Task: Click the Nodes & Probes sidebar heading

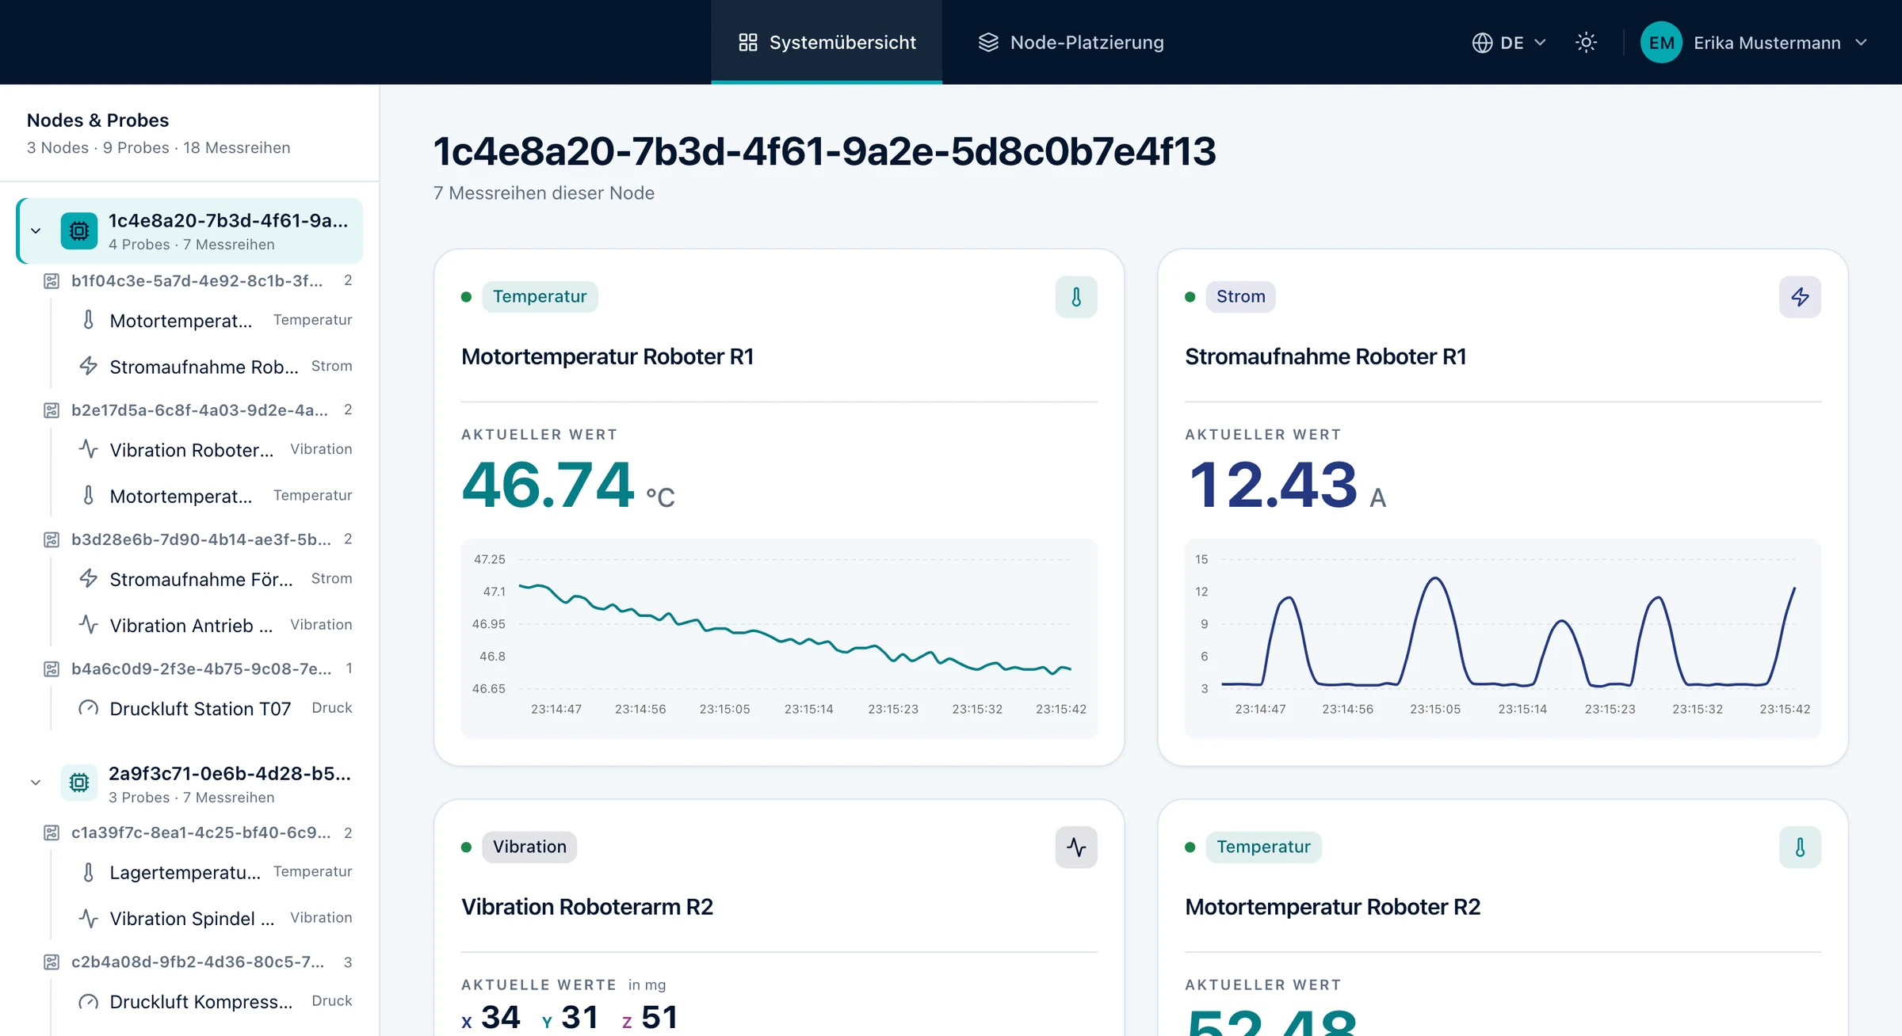Action: (97, 120)
